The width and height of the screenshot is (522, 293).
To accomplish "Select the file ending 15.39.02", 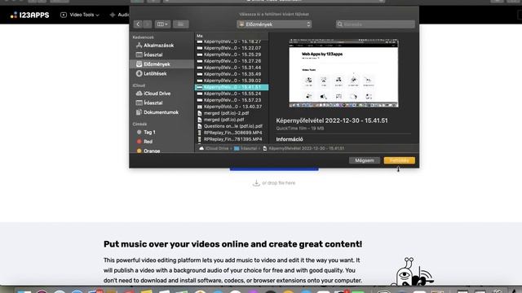I will [x=232, y=81].
